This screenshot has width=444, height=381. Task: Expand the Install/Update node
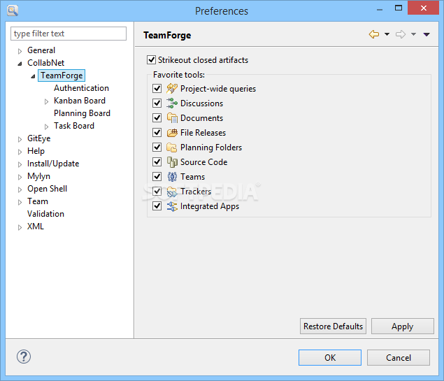[x=20, y=164]
